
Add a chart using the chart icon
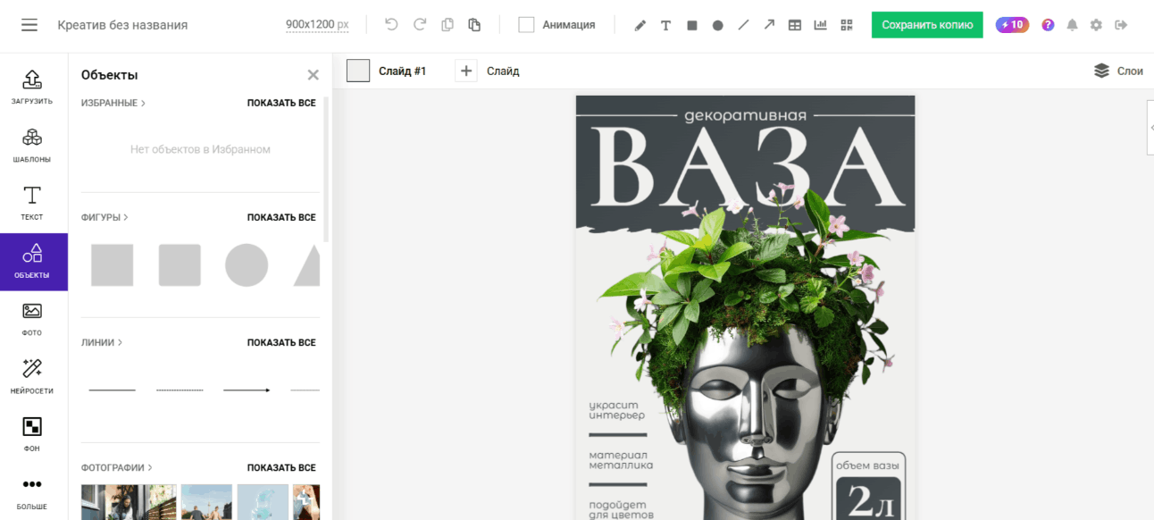tap(821, 25)
